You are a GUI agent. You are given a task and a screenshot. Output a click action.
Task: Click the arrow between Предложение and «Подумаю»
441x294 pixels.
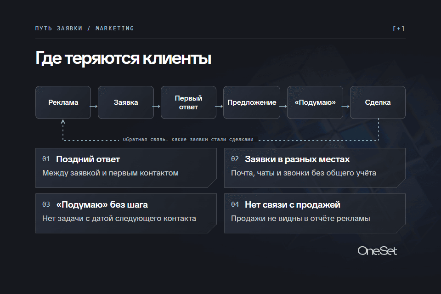[283, 107]
